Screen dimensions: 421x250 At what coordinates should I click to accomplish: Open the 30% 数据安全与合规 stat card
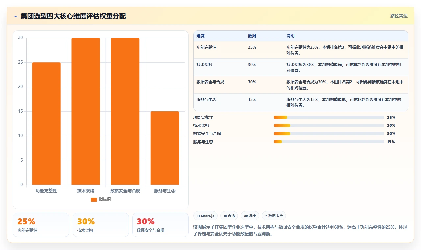click(x=161, y=225)
